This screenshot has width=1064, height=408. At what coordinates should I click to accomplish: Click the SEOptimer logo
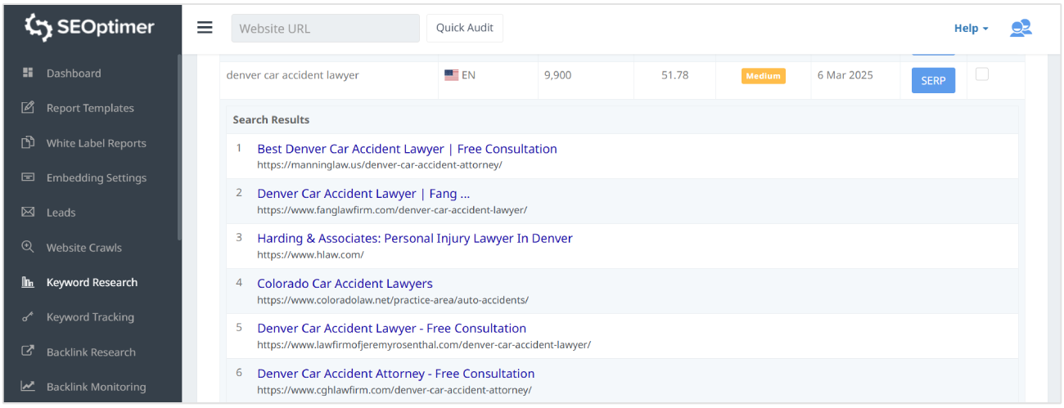pos(89,27)
